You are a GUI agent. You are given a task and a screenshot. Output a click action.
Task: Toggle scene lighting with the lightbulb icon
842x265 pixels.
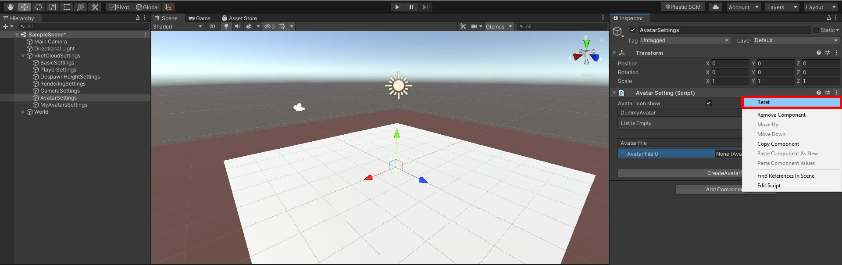coord(226,26)
